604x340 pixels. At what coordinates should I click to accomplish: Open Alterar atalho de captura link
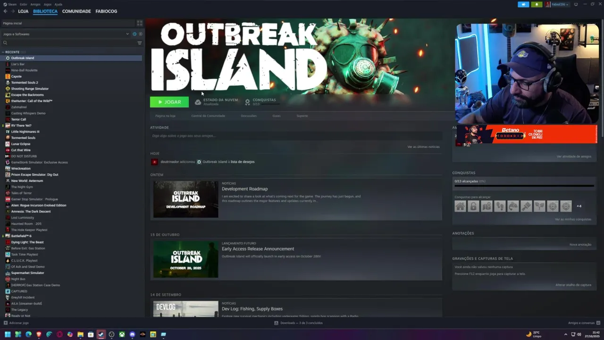click(573, 285)
